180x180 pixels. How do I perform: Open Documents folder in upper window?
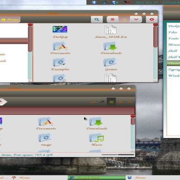tap(60, 48)
